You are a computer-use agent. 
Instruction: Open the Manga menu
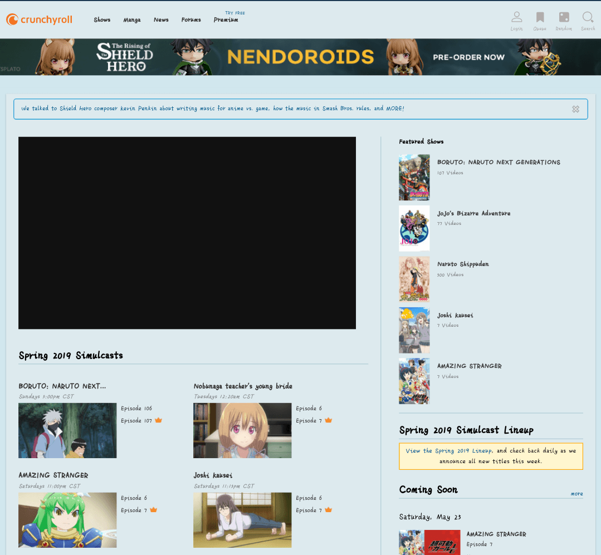[132, 20]
